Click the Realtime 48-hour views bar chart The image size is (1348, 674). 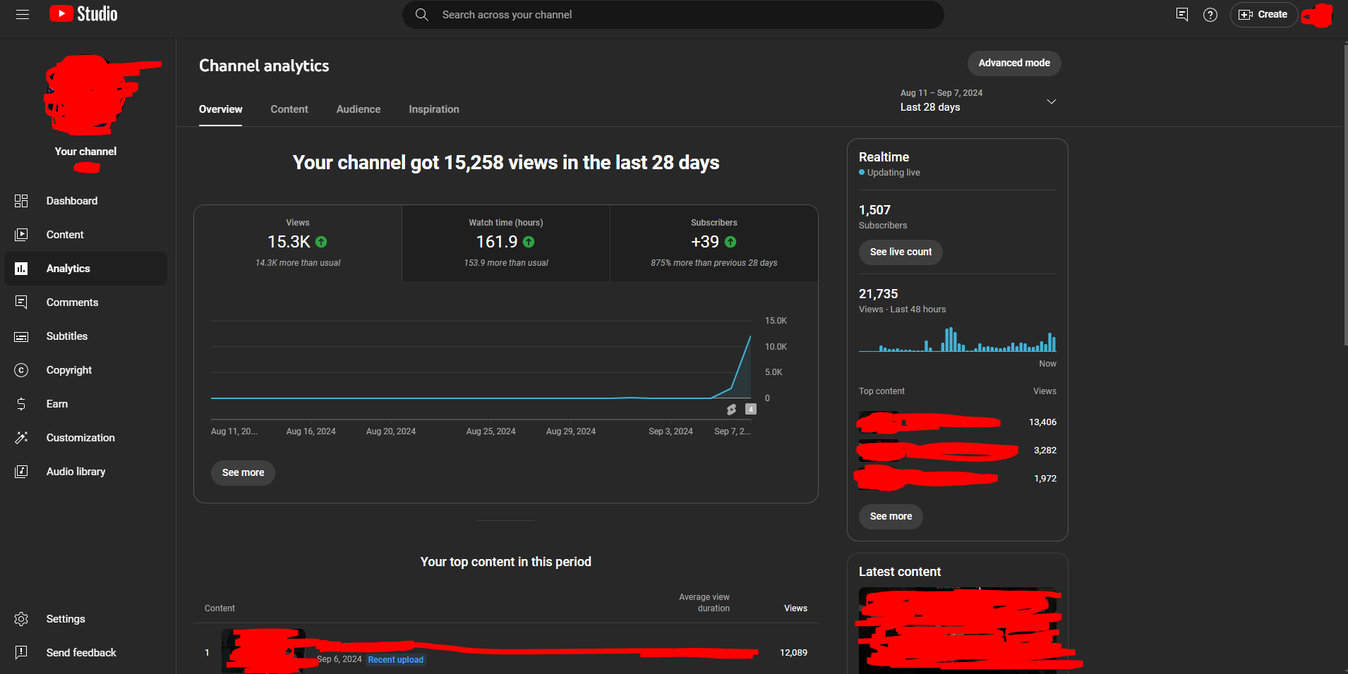(x=958, y=339)
